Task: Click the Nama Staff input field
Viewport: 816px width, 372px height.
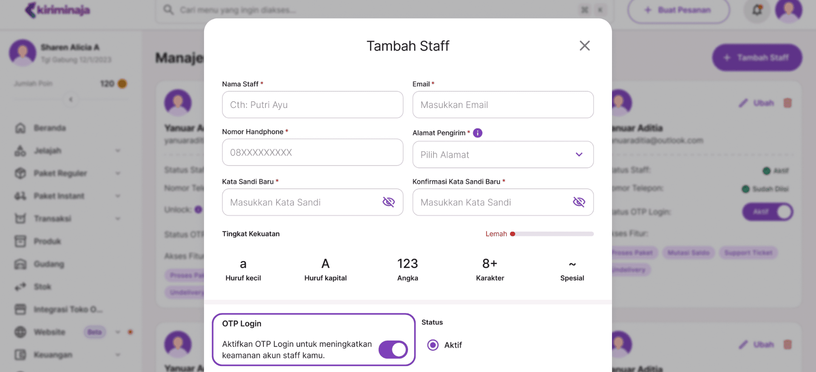Action: click(312, 105)
